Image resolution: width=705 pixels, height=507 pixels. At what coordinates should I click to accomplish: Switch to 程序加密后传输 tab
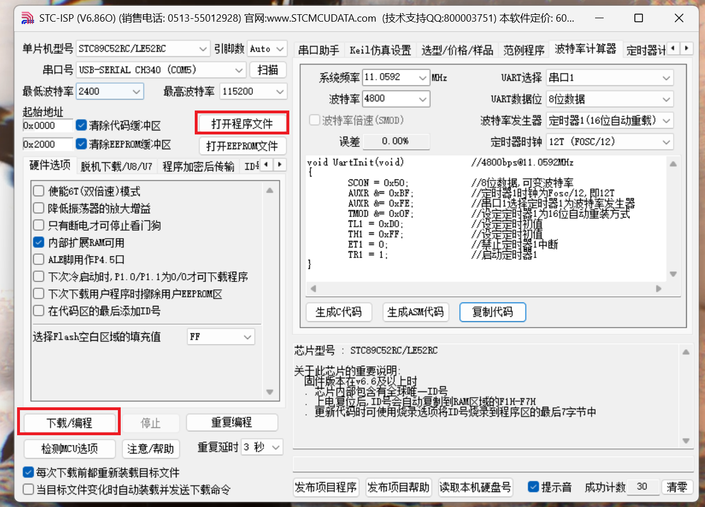point(198,166)
